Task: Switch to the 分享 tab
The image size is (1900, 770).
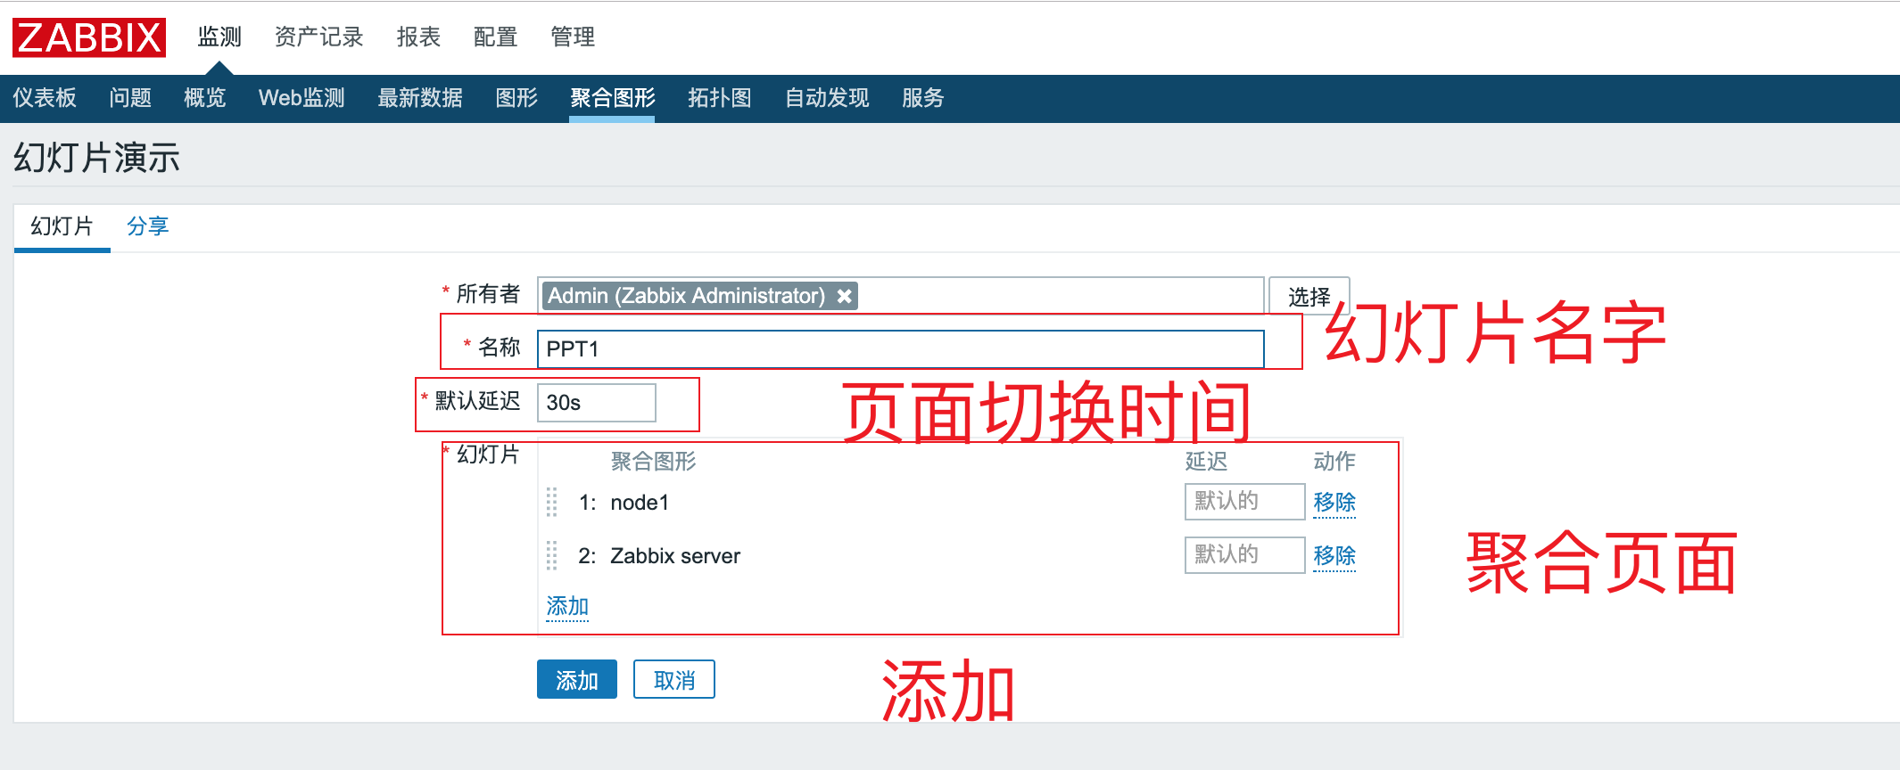Action: click(147, 226)
